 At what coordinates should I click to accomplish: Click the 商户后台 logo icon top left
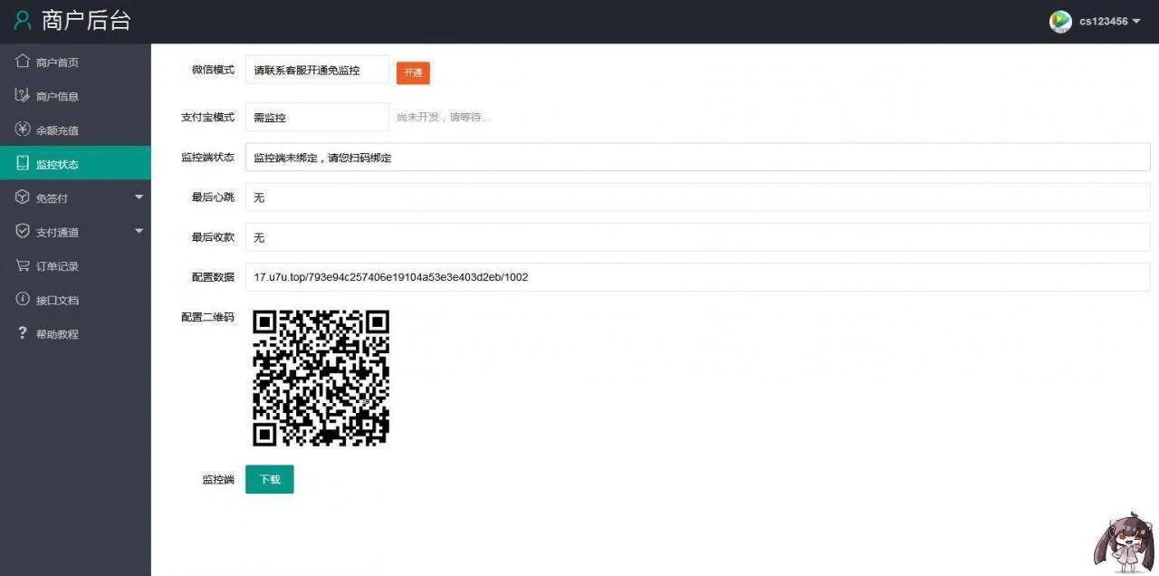pos(22,20)
